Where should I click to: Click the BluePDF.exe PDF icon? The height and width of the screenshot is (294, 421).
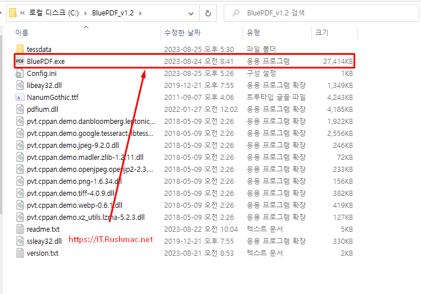click(20, 62)
